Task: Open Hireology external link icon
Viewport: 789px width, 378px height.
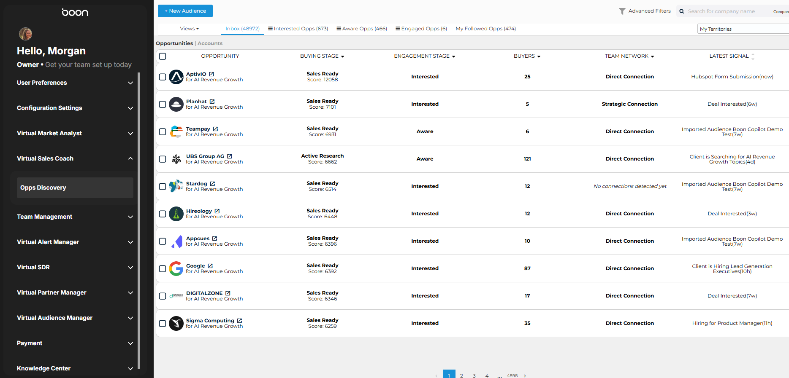Action: click(217, 211)
